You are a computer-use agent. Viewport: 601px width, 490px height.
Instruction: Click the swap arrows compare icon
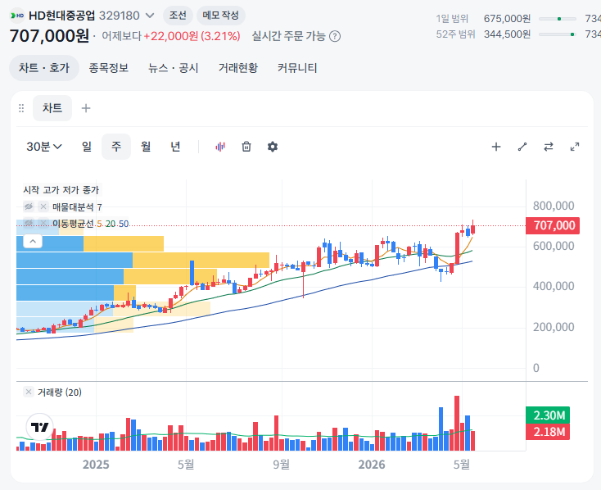pyautogui.click(x=548, y=147)
